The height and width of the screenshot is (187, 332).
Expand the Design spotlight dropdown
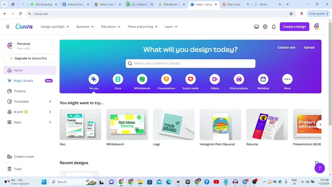click(x=55, y=26)
